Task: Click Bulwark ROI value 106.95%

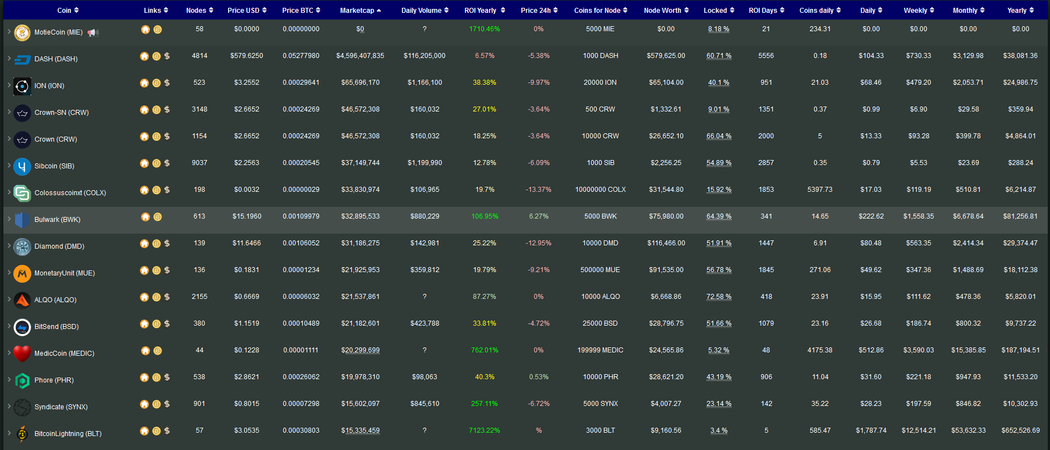Action: (x=485, y=216)
